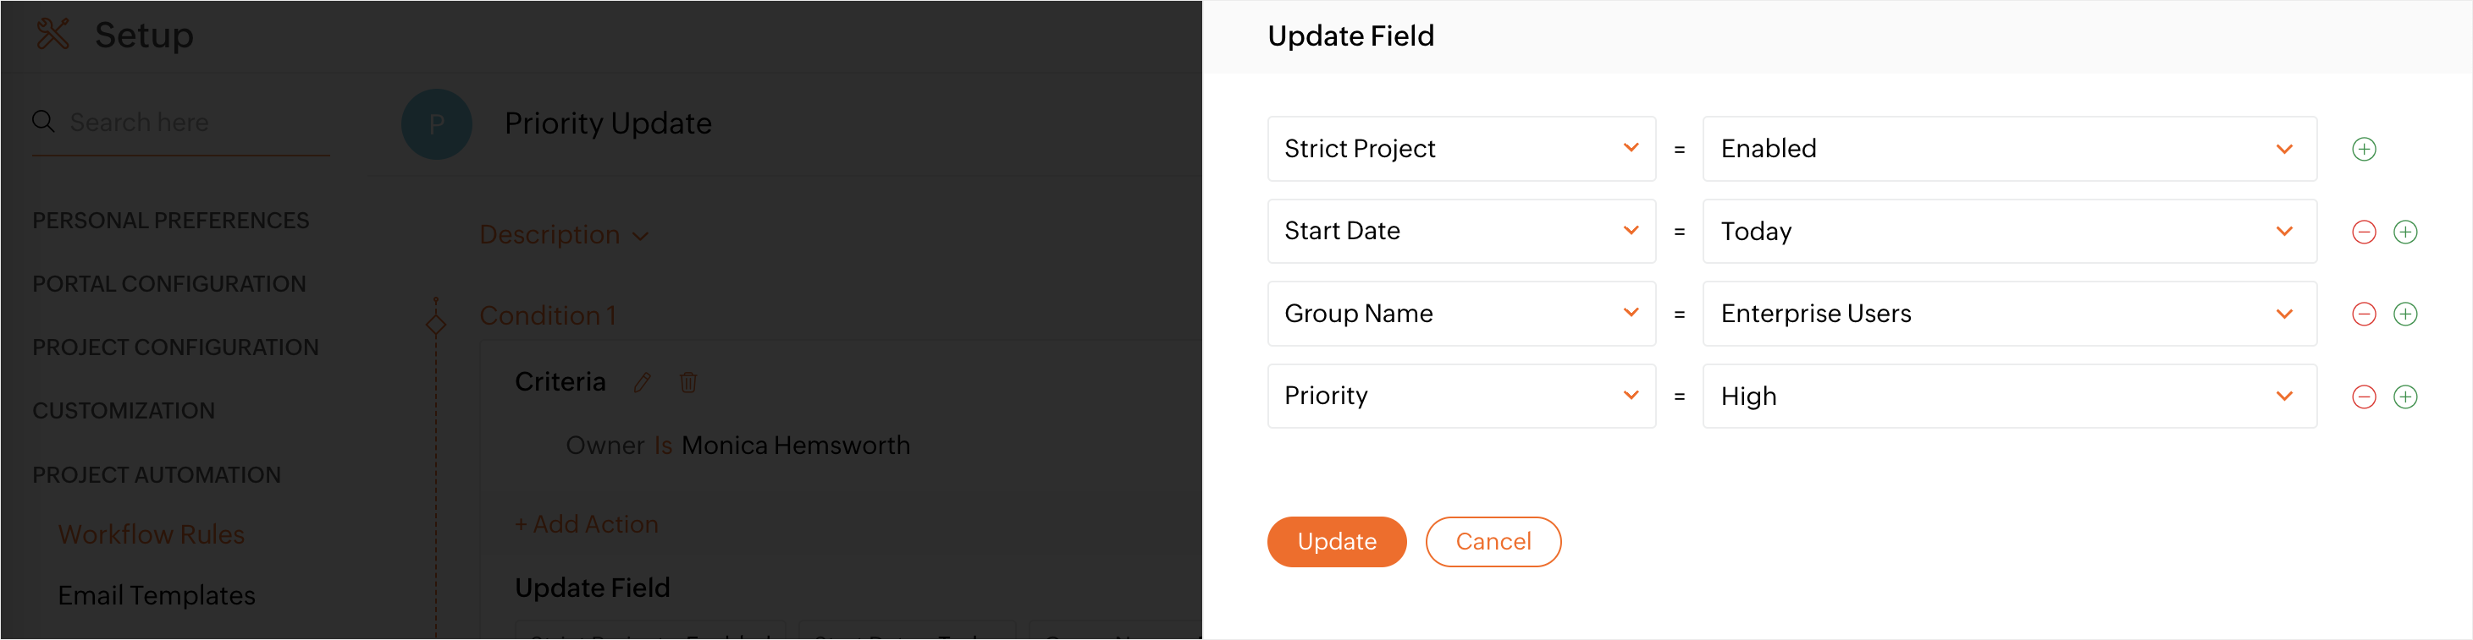Viewport: 2473px width, 640px height.
Task: Open the Enterprise Users value dropdown
Action: tap(2008, 315)
